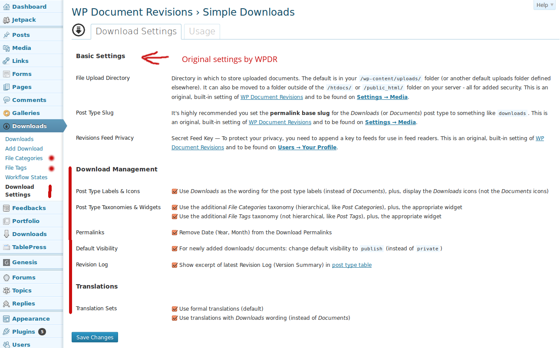
Task: Open the Help dropdown
Action: point(545,5)
